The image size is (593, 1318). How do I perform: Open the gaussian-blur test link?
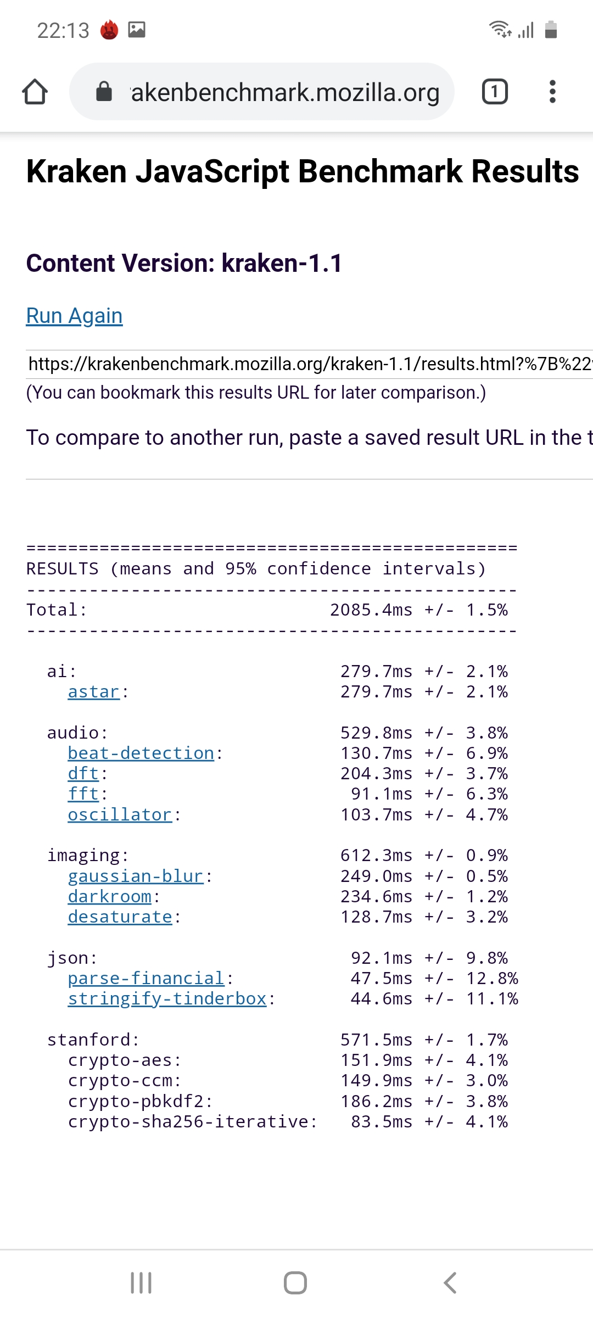point(135,876)
